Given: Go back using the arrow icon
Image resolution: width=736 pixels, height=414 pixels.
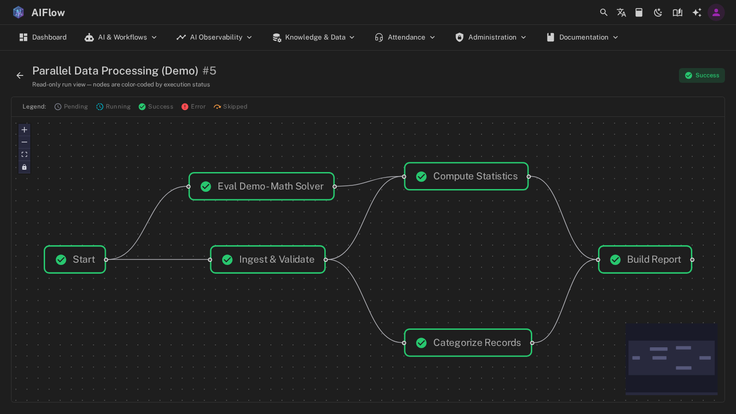Looking at the screenshot, I should click(20, 75).
